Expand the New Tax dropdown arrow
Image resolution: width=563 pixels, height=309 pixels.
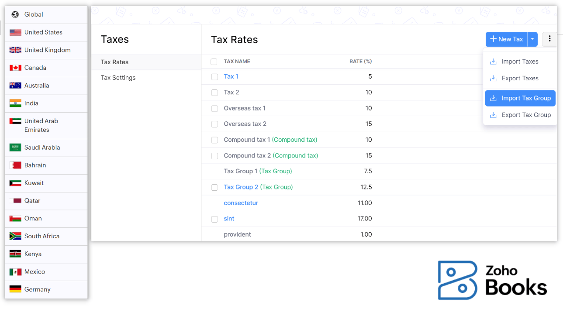[532, 39]
